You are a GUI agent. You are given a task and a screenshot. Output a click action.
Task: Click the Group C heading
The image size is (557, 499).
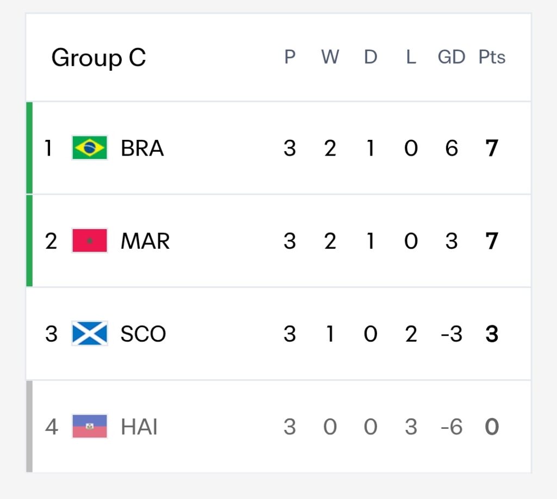click(x=98, y=58)
